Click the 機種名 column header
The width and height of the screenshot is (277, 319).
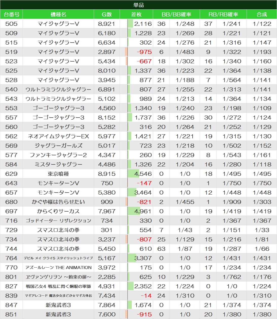(x=58, y=14)
